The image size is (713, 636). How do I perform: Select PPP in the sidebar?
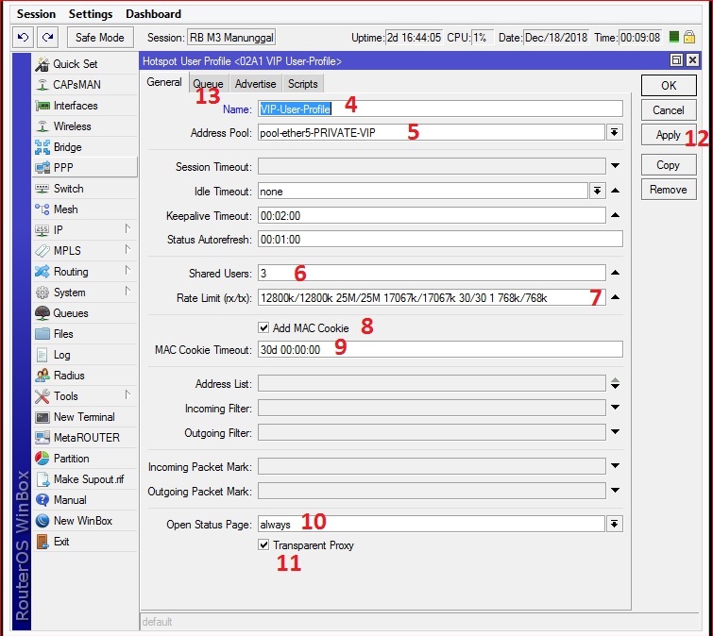point(85,168)
